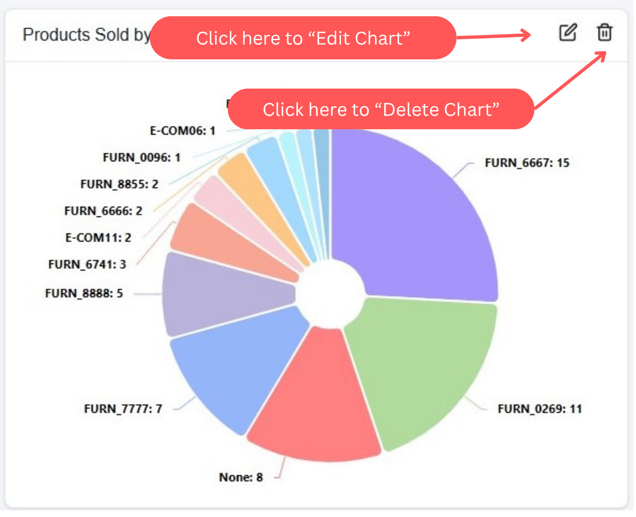
Task: Click the Products Sold chart title
Action: (x=87, y=35)
